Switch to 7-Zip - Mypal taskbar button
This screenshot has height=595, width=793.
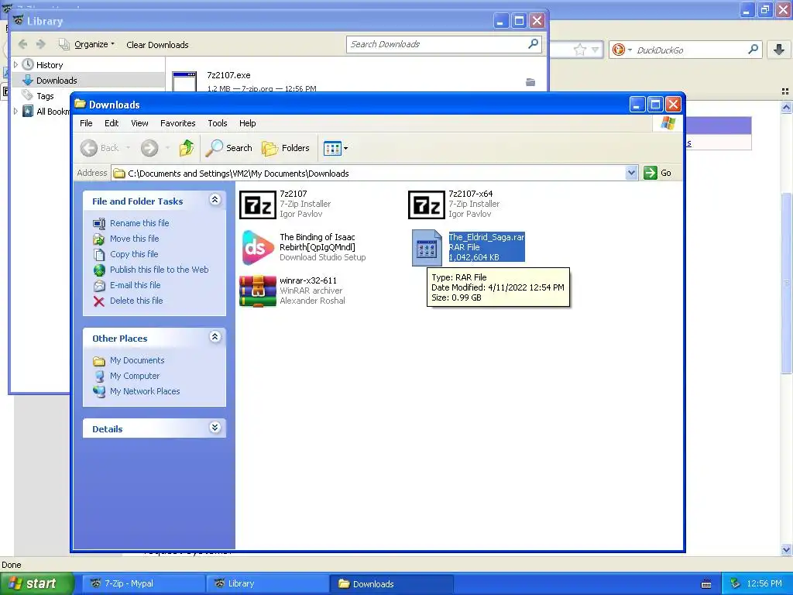point(142,583)
